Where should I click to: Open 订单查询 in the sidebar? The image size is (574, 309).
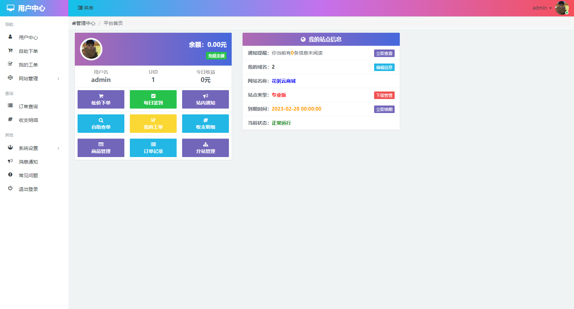(x=28, y=107)
